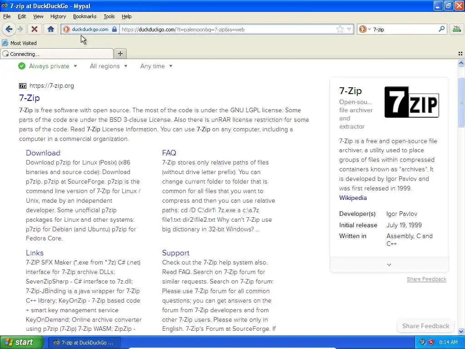This screenshot has height=349, width=465.
Task: Open the FAQ sitelink
Action: point(169,153)
